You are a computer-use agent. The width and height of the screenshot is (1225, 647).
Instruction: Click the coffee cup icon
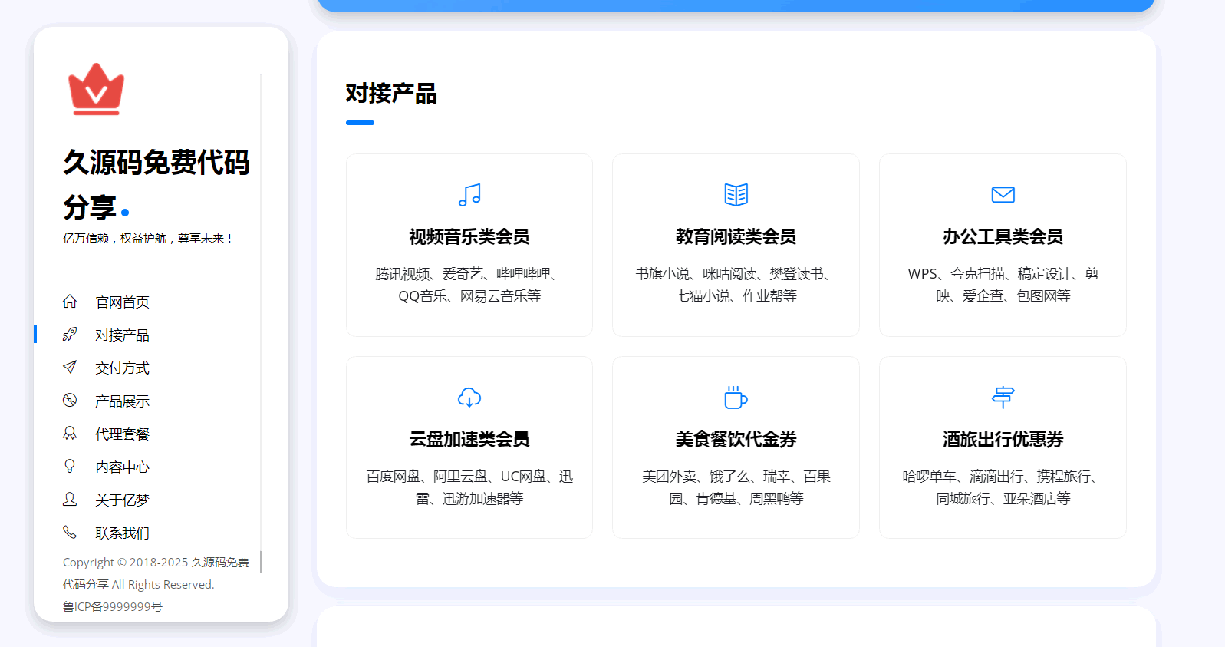736,398
